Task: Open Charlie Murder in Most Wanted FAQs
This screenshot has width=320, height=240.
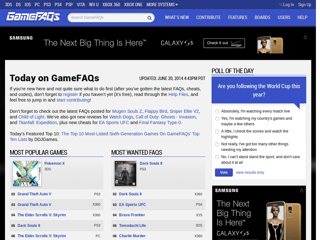Action: click(132, 236)
